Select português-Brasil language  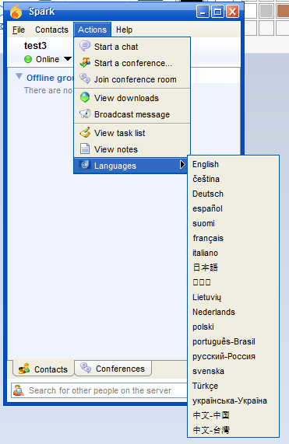(233, 341)
